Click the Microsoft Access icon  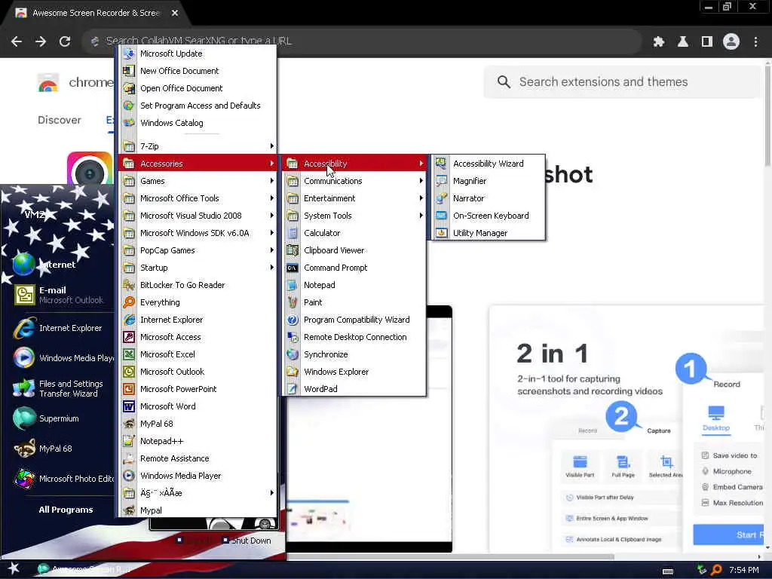click(129, 337)
